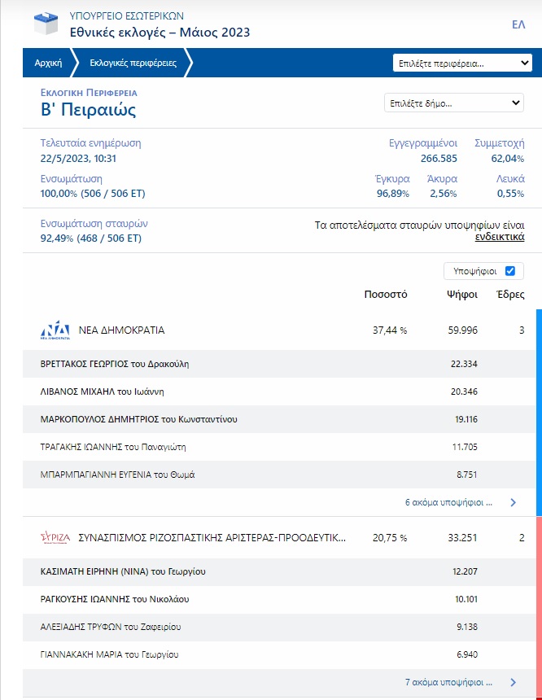Click the ΣΥΝΑΣΠΙΣΜΟΣ ΡΙΖΟΣΠΑΣΤΙΚΗΣ ΑΡΙΣΤΕΡΑΣ party name
Screen dimensions: 542x700
[x=212, y=538]
